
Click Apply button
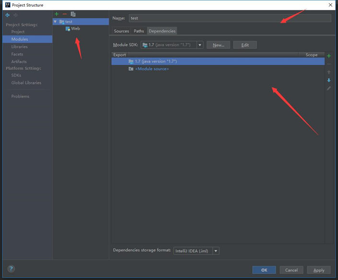[x=319, y=270]
